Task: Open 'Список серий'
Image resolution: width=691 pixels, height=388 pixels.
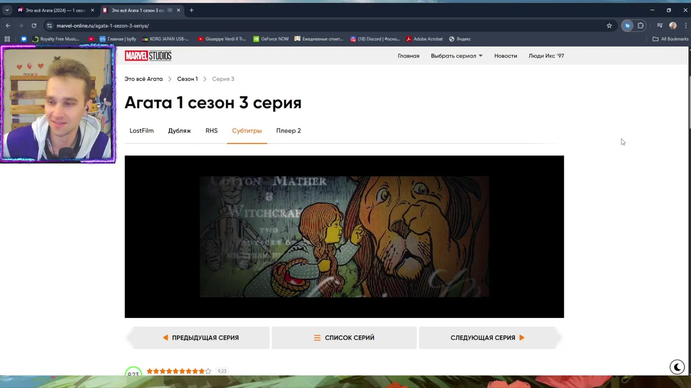Action: coord(344,338)
